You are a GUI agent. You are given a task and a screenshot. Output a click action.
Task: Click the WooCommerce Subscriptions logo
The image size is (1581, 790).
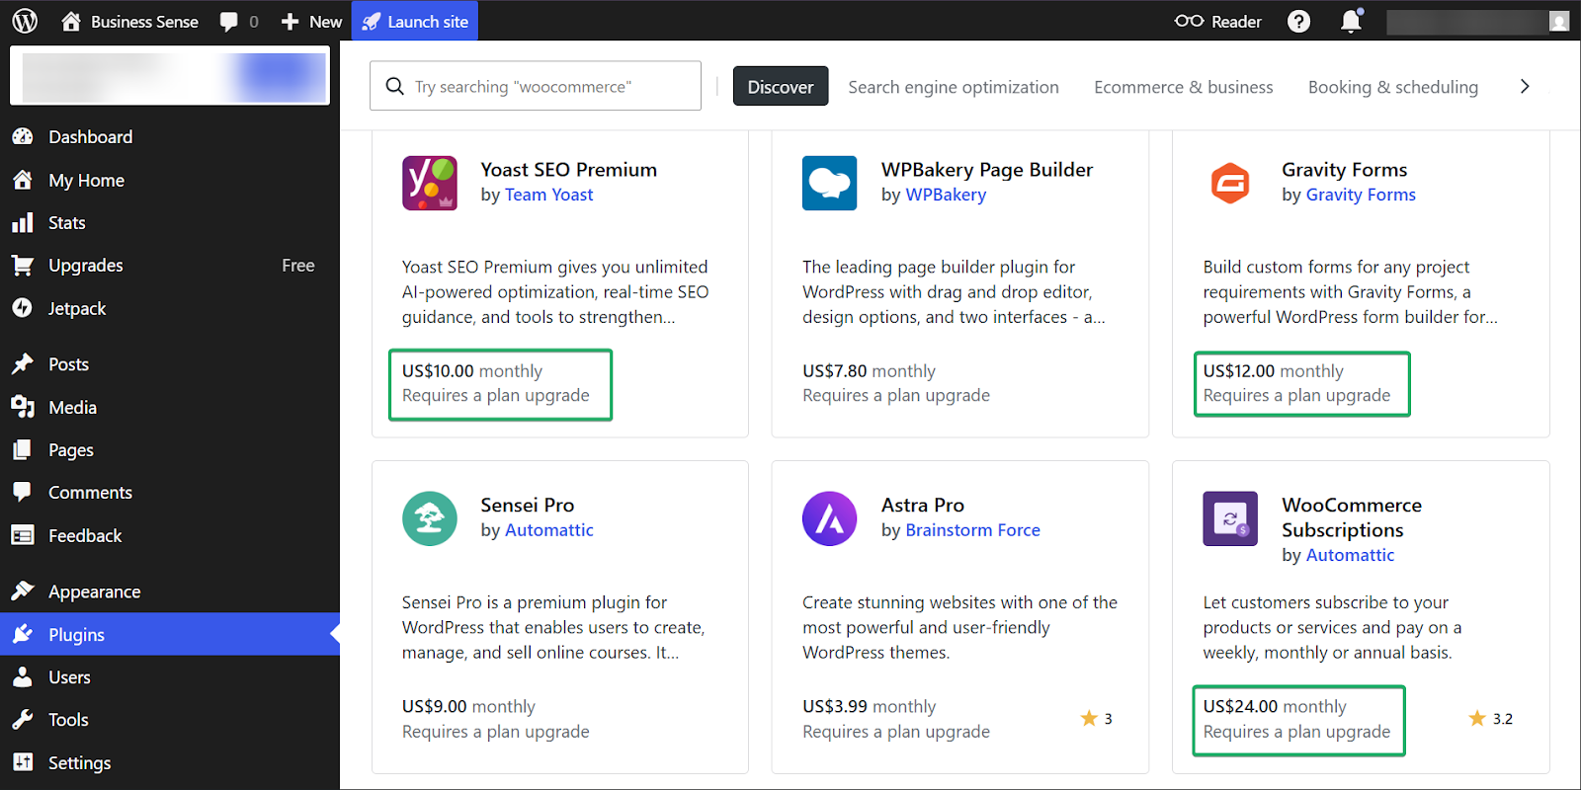tap(1230, 518)
